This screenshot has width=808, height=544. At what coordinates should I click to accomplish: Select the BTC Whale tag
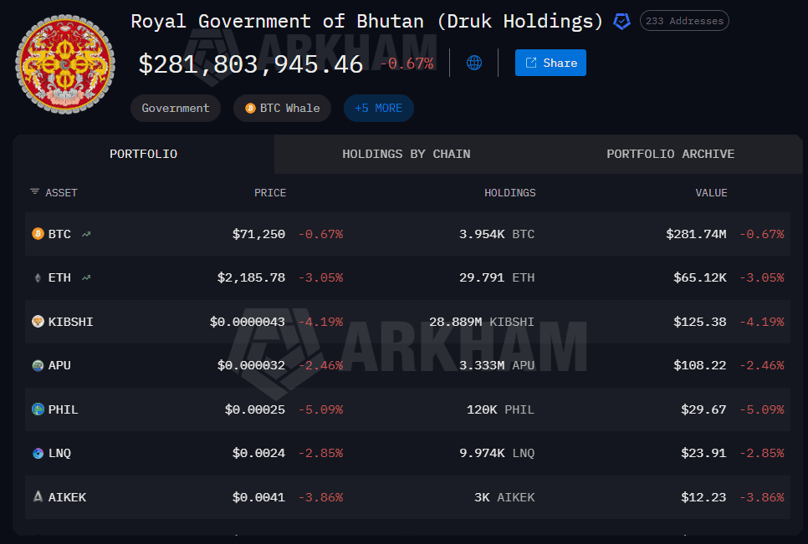tap(283, 108)
